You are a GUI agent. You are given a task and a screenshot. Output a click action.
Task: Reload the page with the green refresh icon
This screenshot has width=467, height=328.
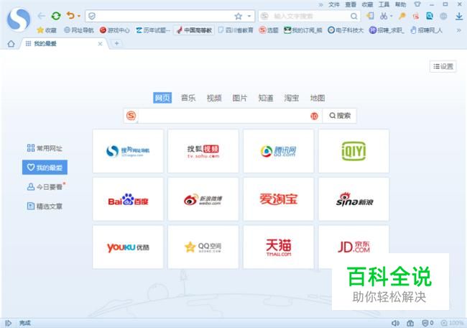(x=56, y=16)
